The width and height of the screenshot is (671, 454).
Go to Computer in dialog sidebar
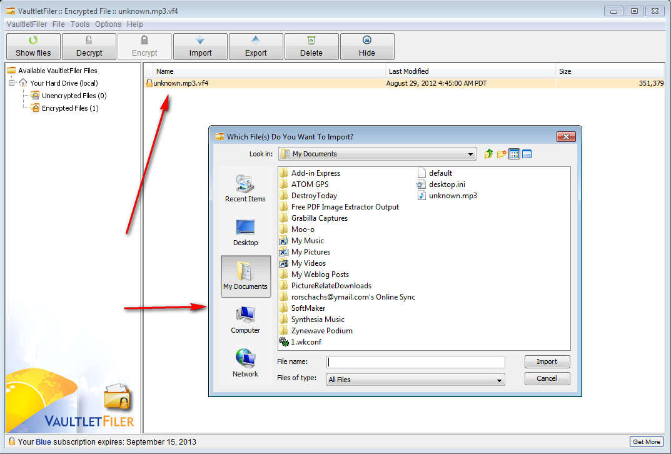coord(245,320)
